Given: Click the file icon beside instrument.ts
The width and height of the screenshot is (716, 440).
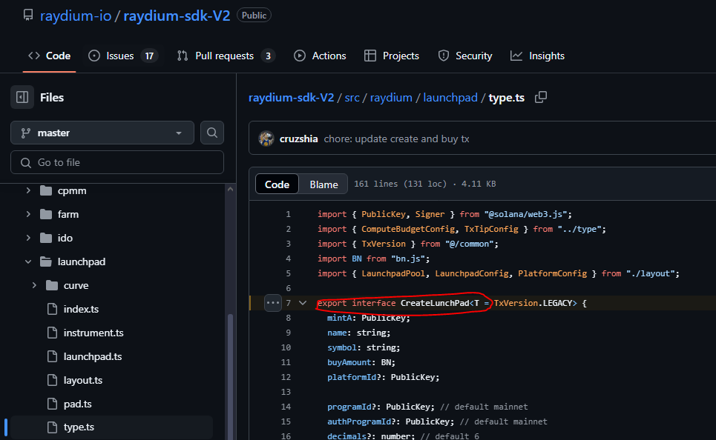Looking at the screenshot, I should coord(52,333).
